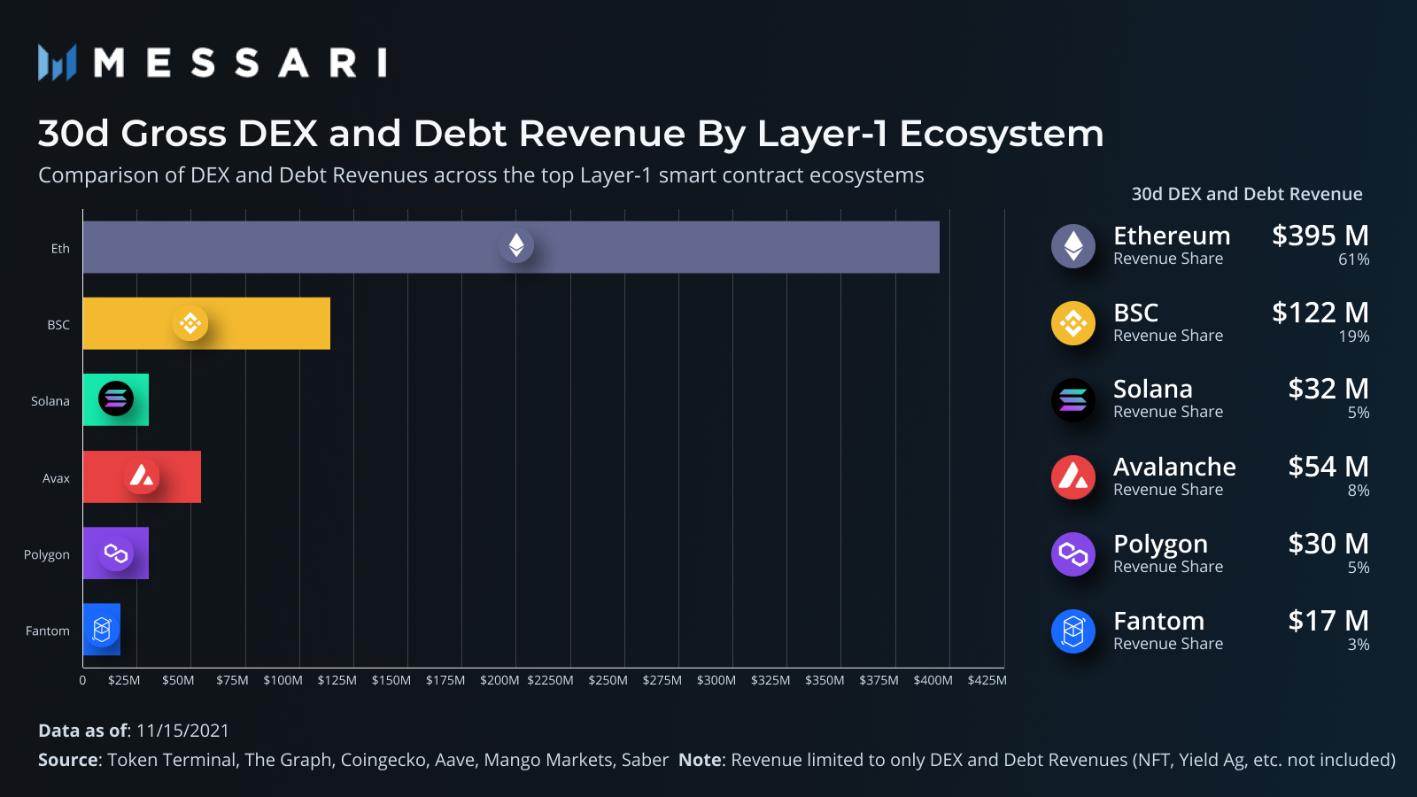Click the '3%' revenue share value
Screen dimensions: 1417x797
pos(1359,645)
